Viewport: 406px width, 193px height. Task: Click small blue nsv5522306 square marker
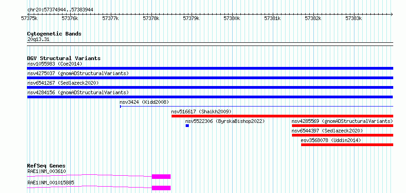coord(187,126)
